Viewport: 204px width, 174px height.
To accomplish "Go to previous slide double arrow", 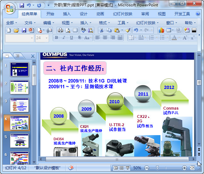I will point(199,149).
